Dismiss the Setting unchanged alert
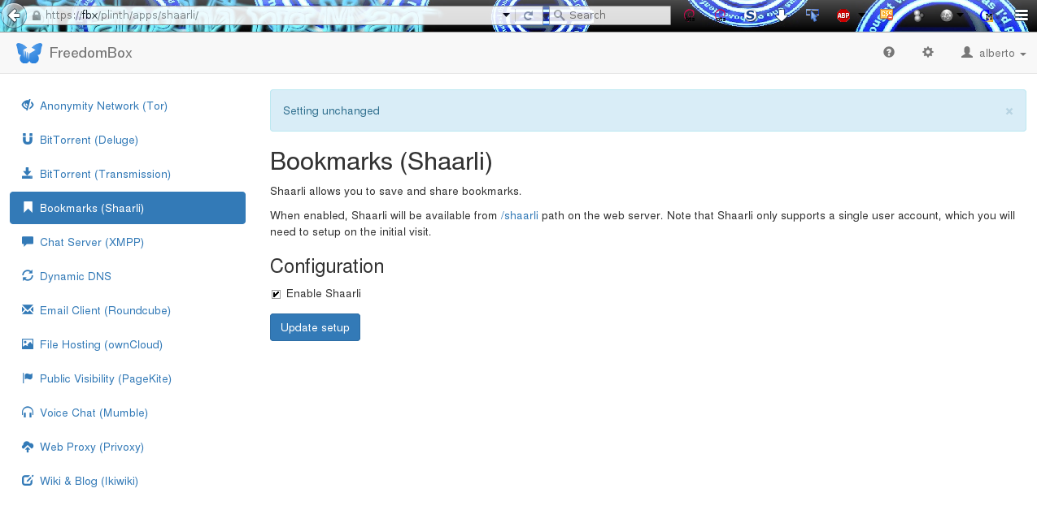This screenshot has width=1037, height=510. (1009, 111)
